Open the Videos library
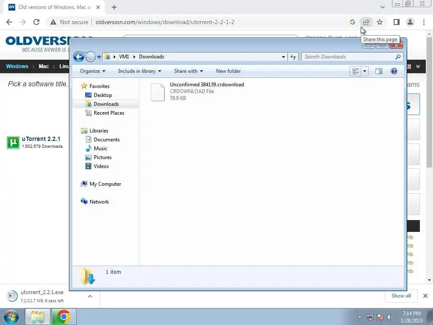Image resolution: width=433 pixels, height=325 pixels. (x=97, y=166)
